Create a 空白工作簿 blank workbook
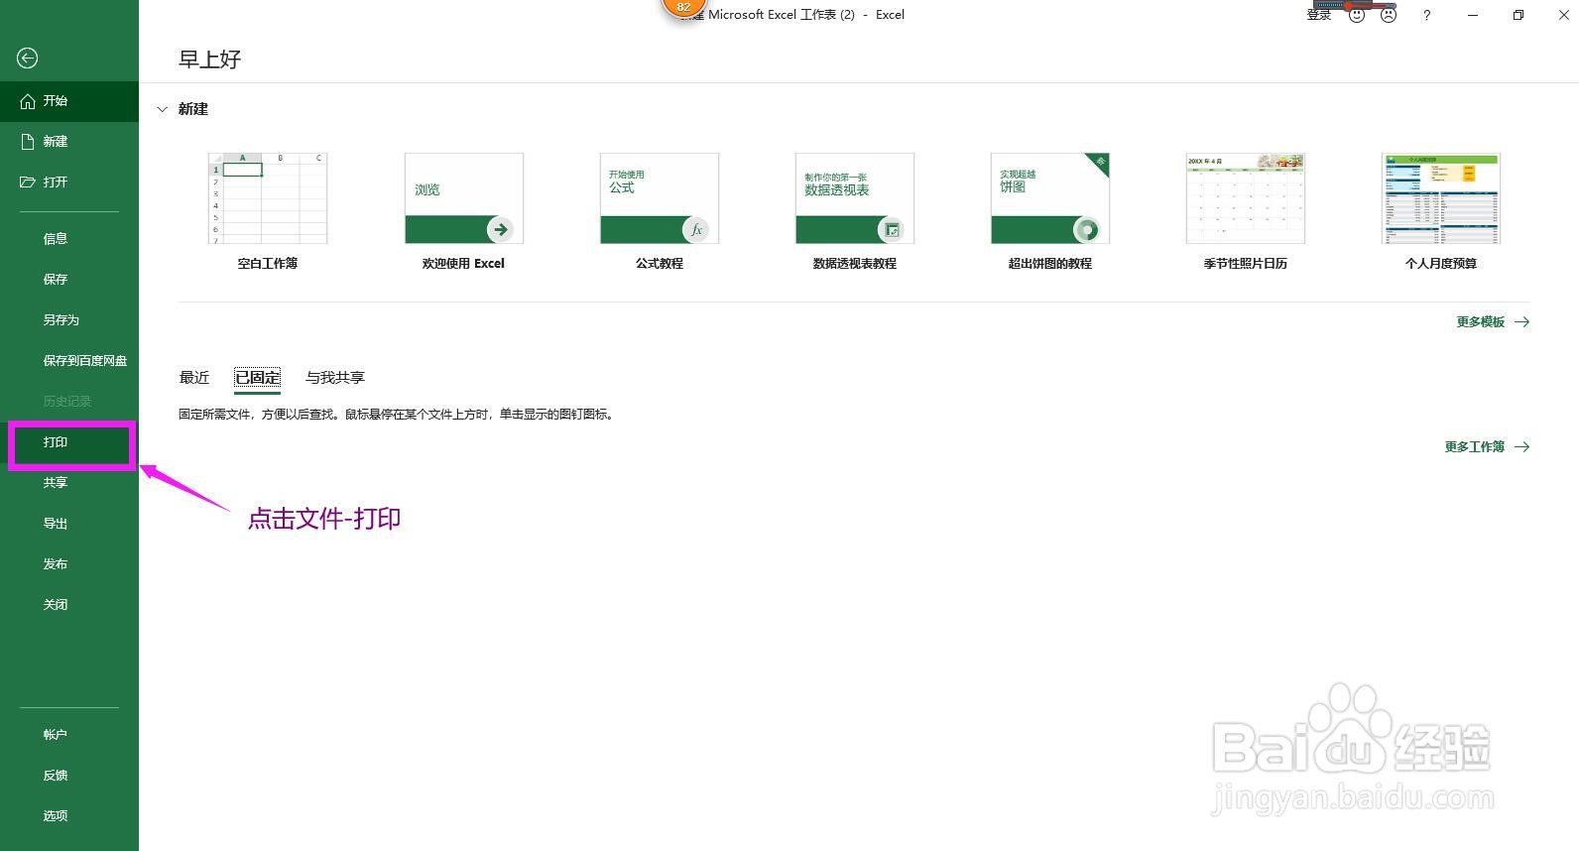The height and width of the screenshot is (851, 1579). click(268, 211)
